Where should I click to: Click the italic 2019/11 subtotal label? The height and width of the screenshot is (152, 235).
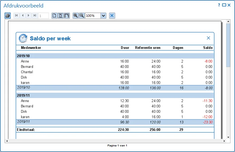(24, 122)
